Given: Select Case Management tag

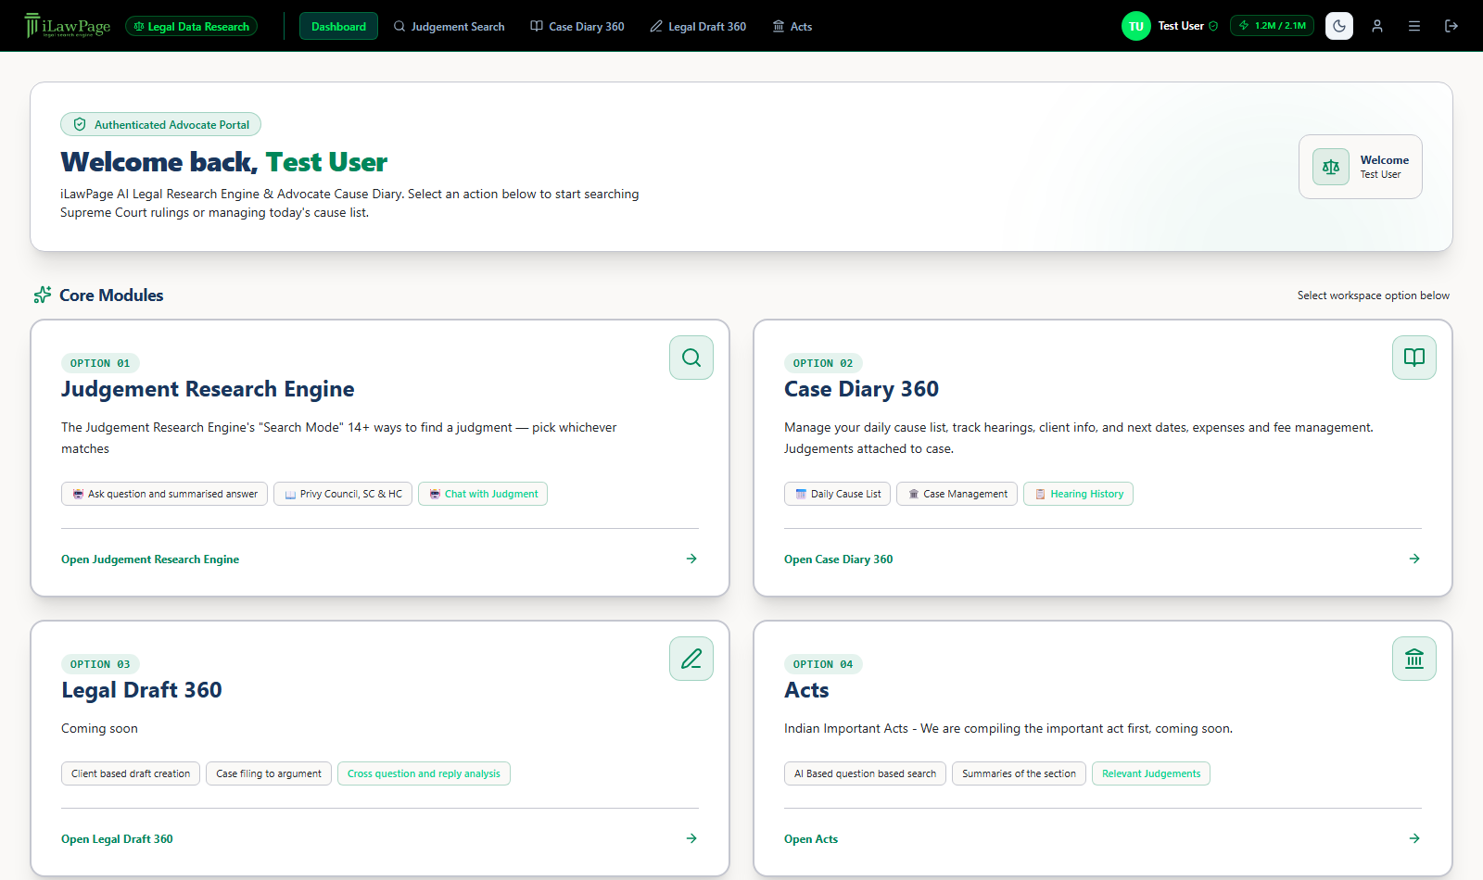Looking at the screenshot, I should coord(957,494).
